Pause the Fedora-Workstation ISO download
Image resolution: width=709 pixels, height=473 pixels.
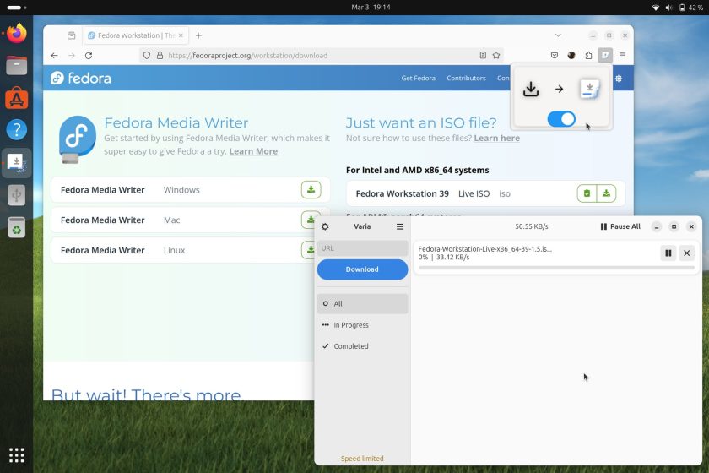pyautogui.click(x=668, y=253)
